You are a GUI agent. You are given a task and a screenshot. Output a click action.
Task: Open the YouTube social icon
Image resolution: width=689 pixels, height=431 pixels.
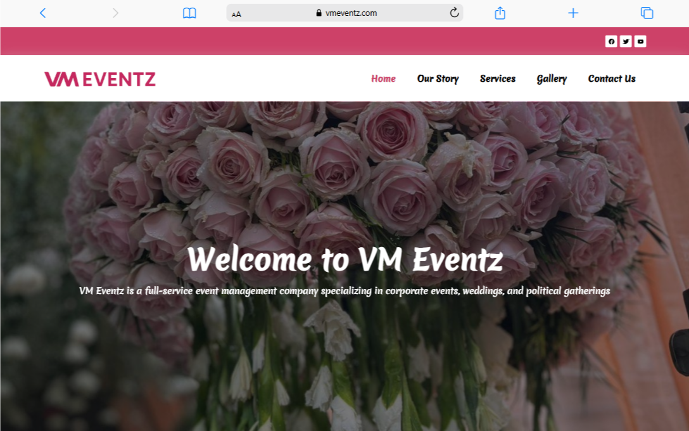640,41
